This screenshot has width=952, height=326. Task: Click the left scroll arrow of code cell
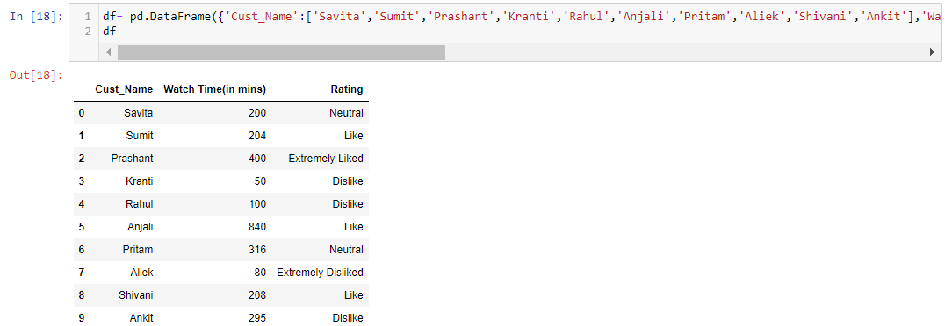pyautogui.click(x=109, y=52)
